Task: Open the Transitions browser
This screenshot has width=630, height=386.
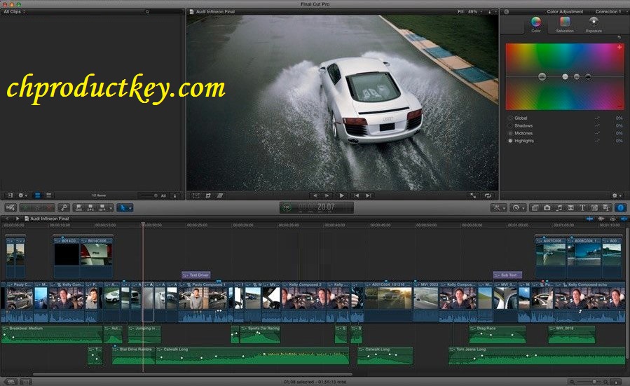Action: pyautogui.click(x=570, y=207)
